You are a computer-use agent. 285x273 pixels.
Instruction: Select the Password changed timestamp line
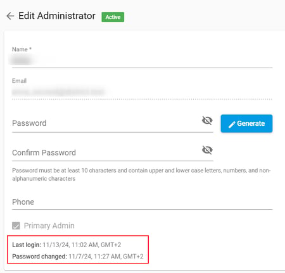pos(78,257)
